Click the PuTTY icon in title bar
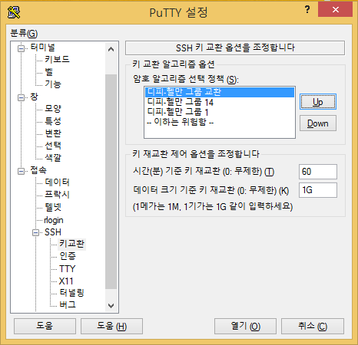Viewport: 358px width, 345px height. click(x=14, y=12)
